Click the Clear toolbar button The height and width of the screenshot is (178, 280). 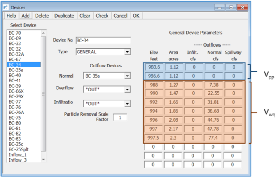(x=85, y=16)
